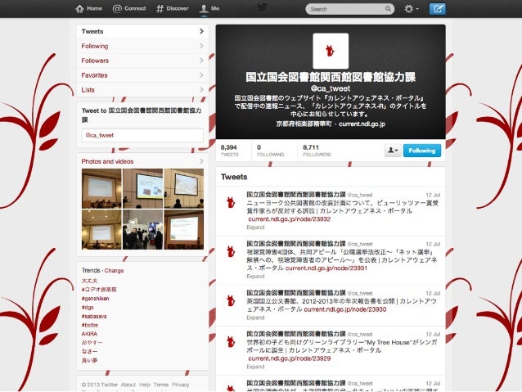Toggle the blue Following button
This screenshot has height=392, width=522.
tap(422, 151)
